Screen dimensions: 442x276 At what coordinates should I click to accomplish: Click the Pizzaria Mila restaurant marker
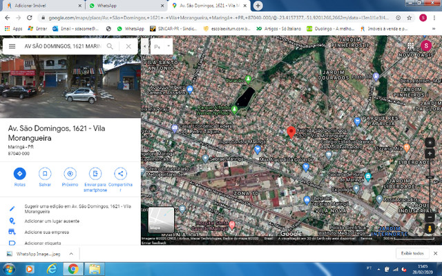point(406,148)
